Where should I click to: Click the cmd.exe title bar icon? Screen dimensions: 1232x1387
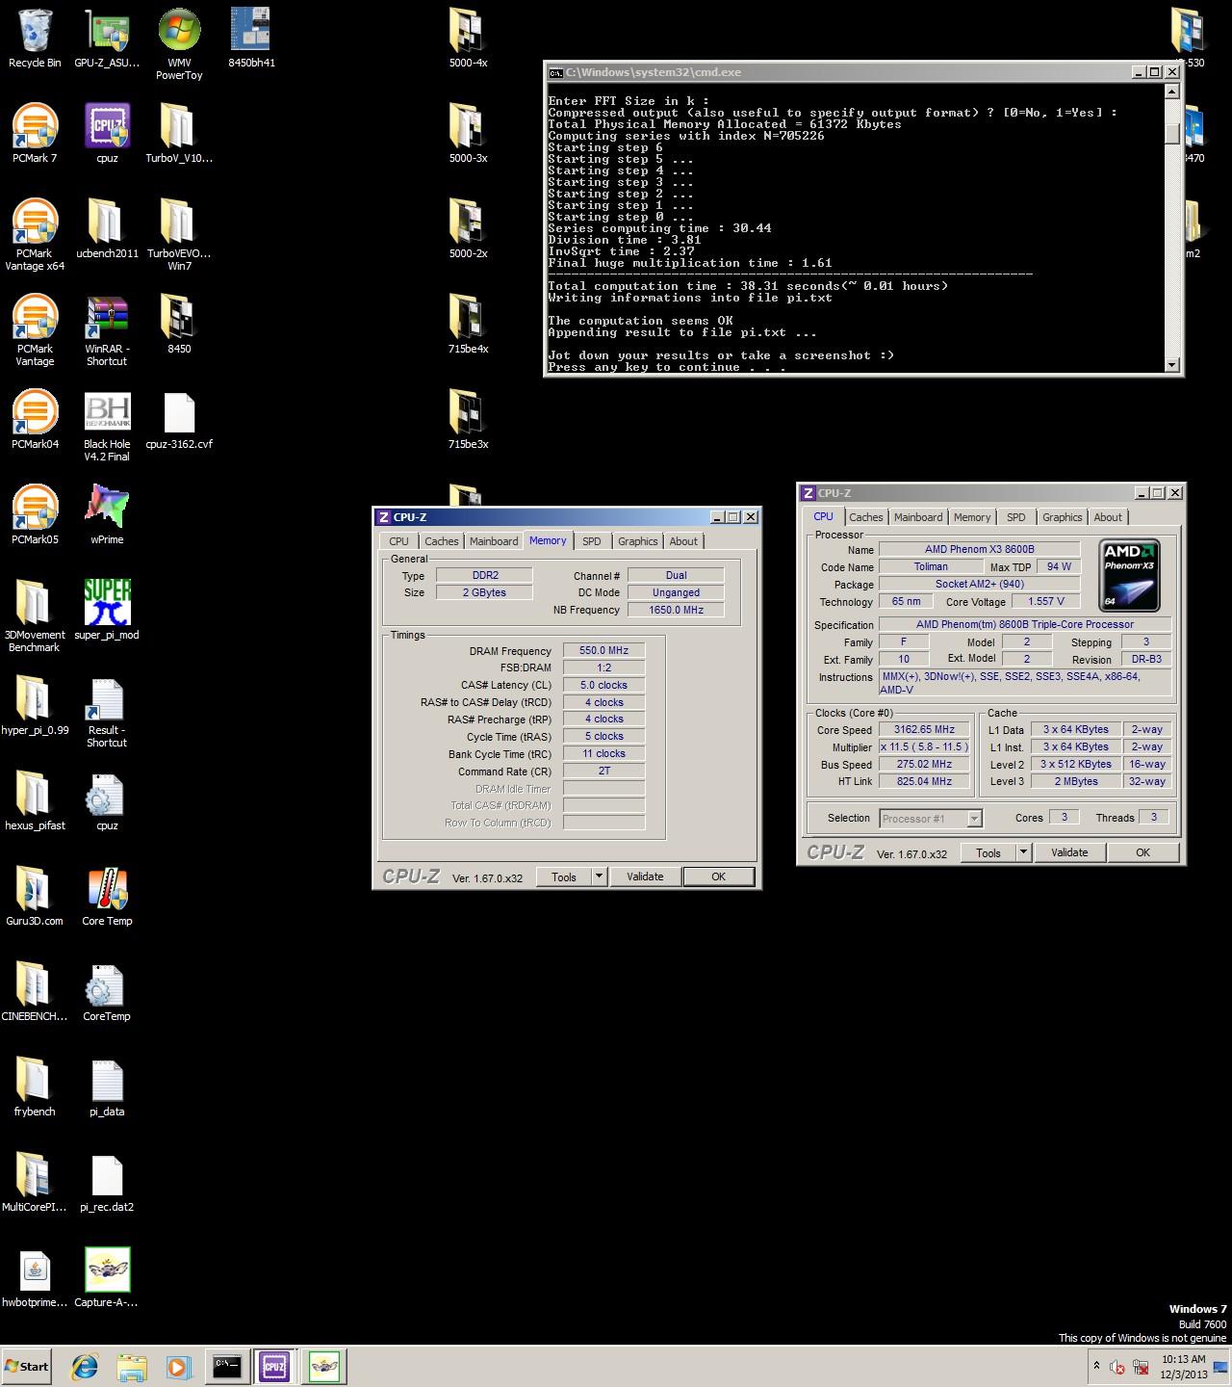555,72
